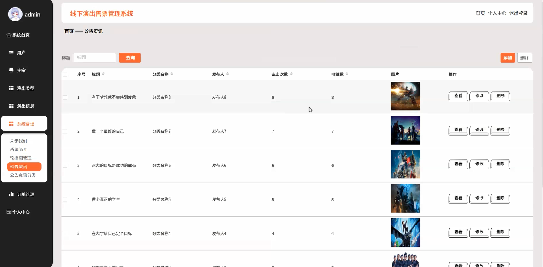Check the box for row 3 远大的目标是成功的磁石
Image resolution: width=543 pixels, height=267 pixels.
[65, 166]
